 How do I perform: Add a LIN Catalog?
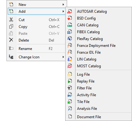(x=99, y=59)
